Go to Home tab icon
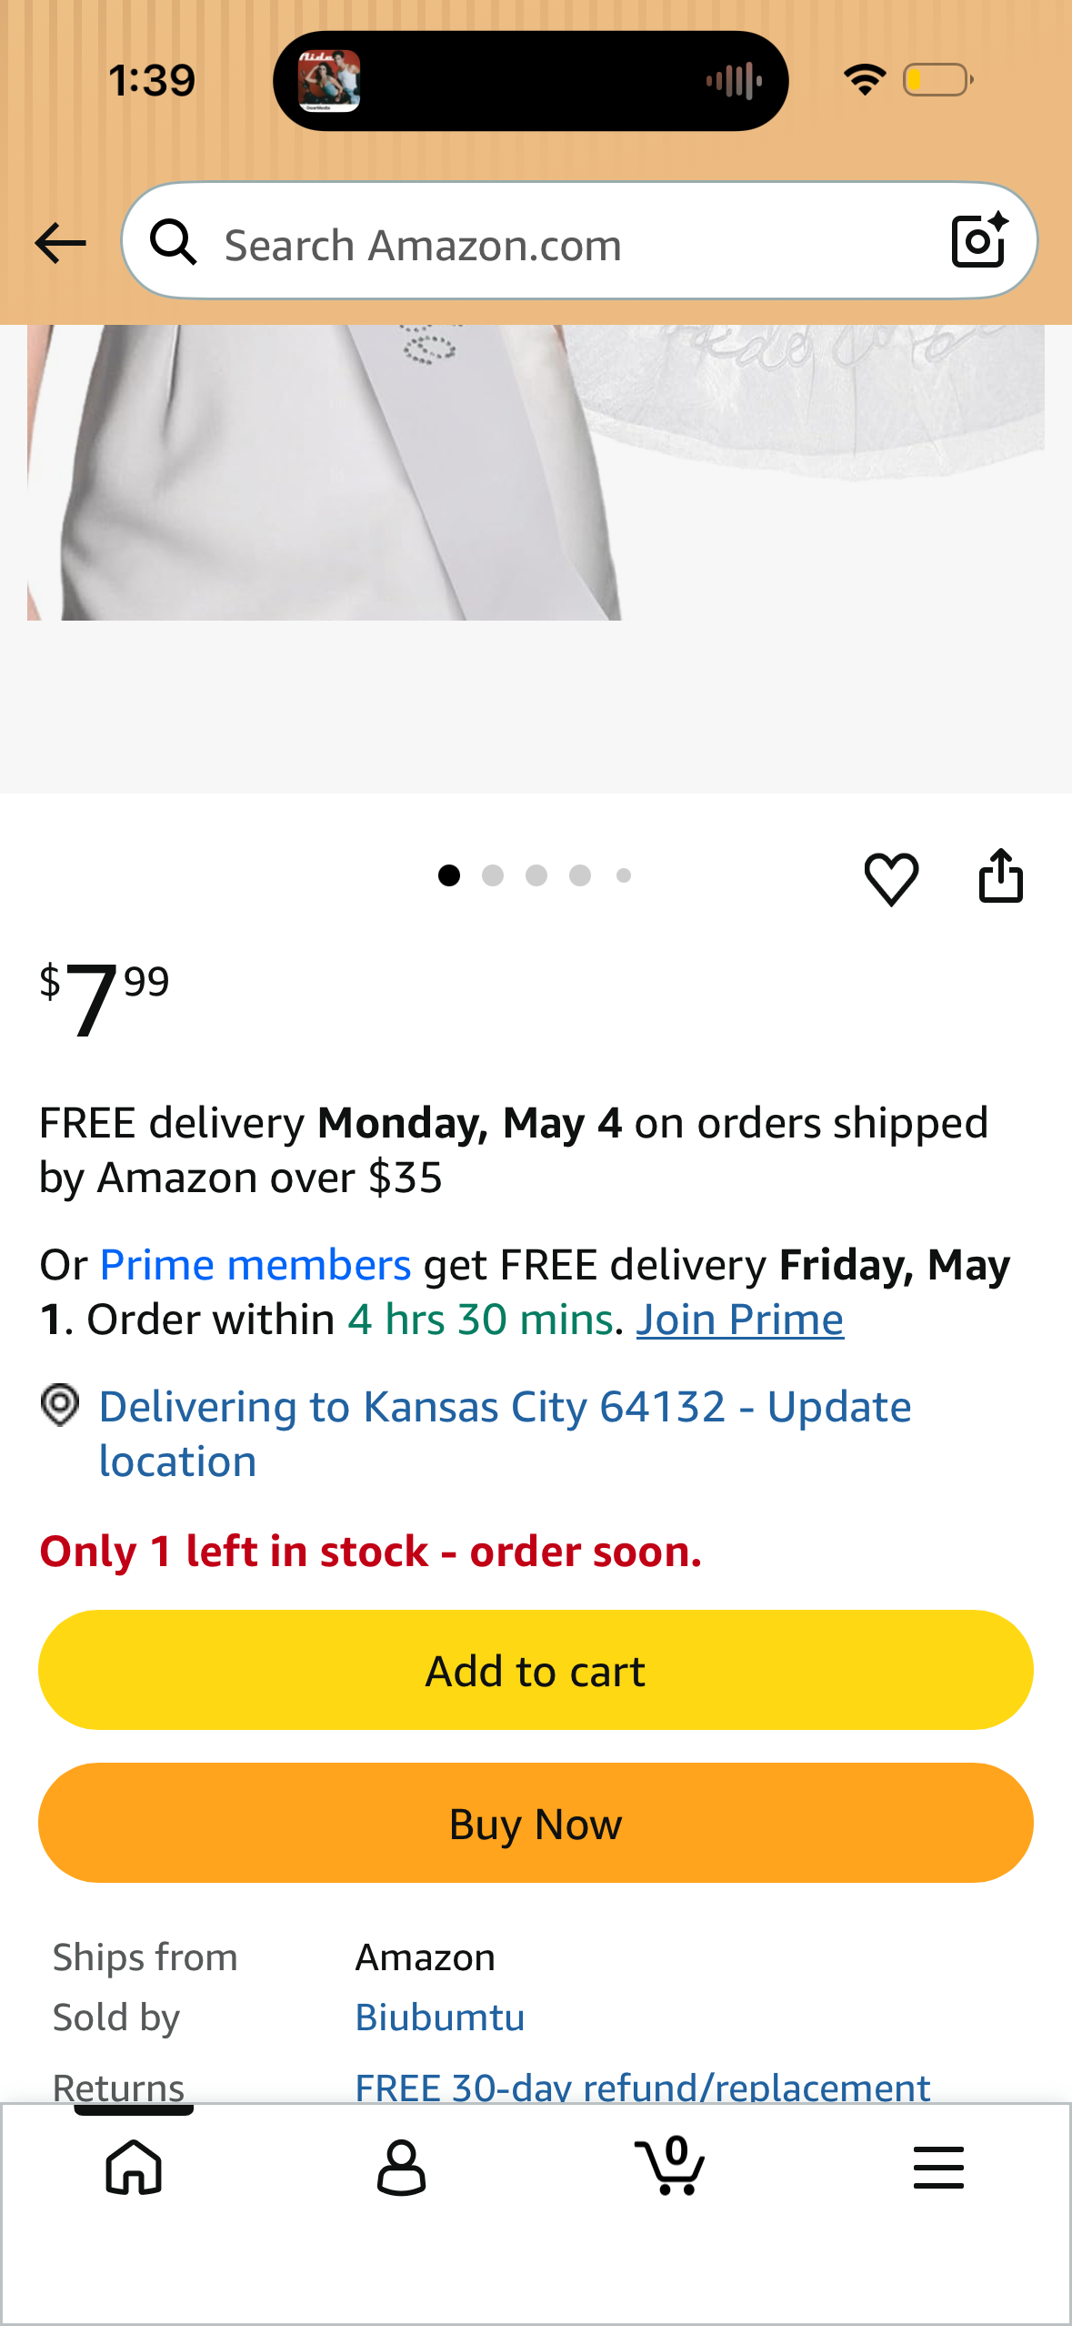 [x=134, y=2167]
